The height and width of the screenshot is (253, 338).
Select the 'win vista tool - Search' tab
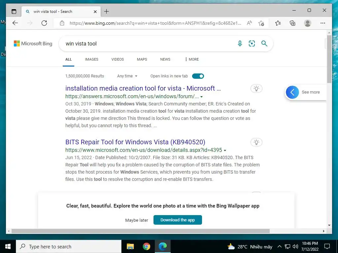(61, 12)
